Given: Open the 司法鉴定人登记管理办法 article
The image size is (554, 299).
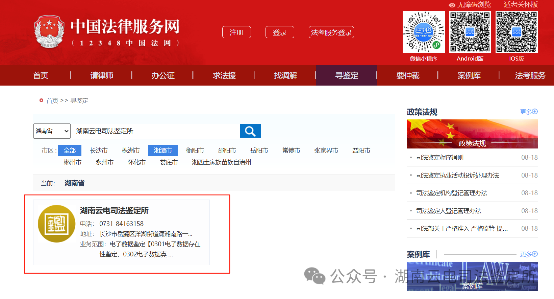Looking at the screenshot, I should 449,211.
